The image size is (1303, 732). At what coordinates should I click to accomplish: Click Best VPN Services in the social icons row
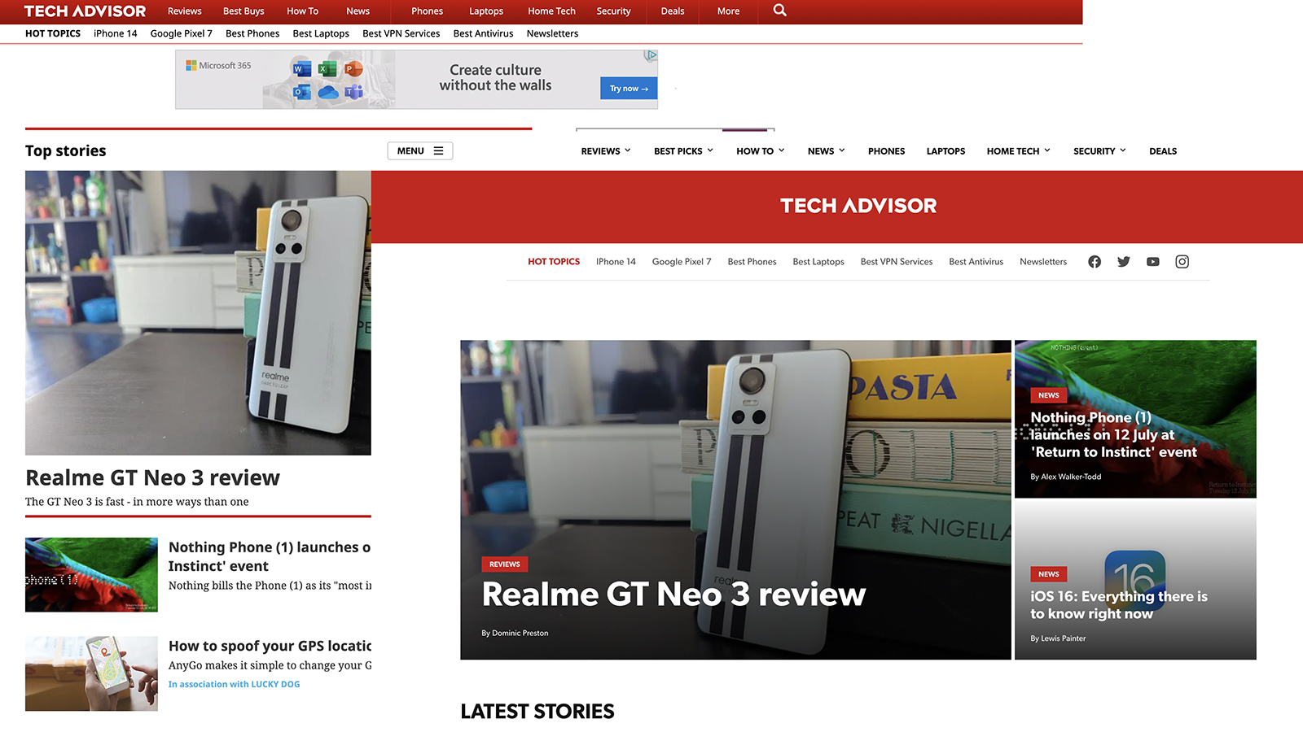click(897, 262)
